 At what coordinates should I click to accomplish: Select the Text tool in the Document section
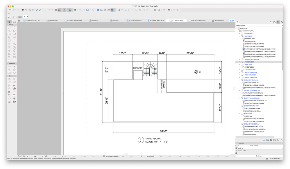click(9, 85)
